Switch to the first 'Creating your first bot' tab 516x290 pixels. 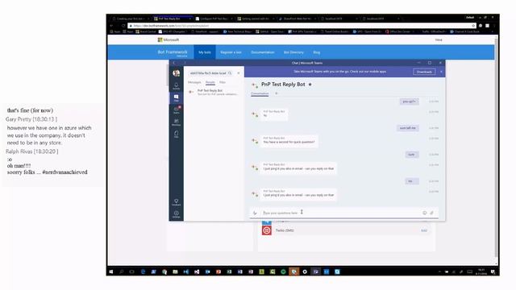(x=131, y=19)
